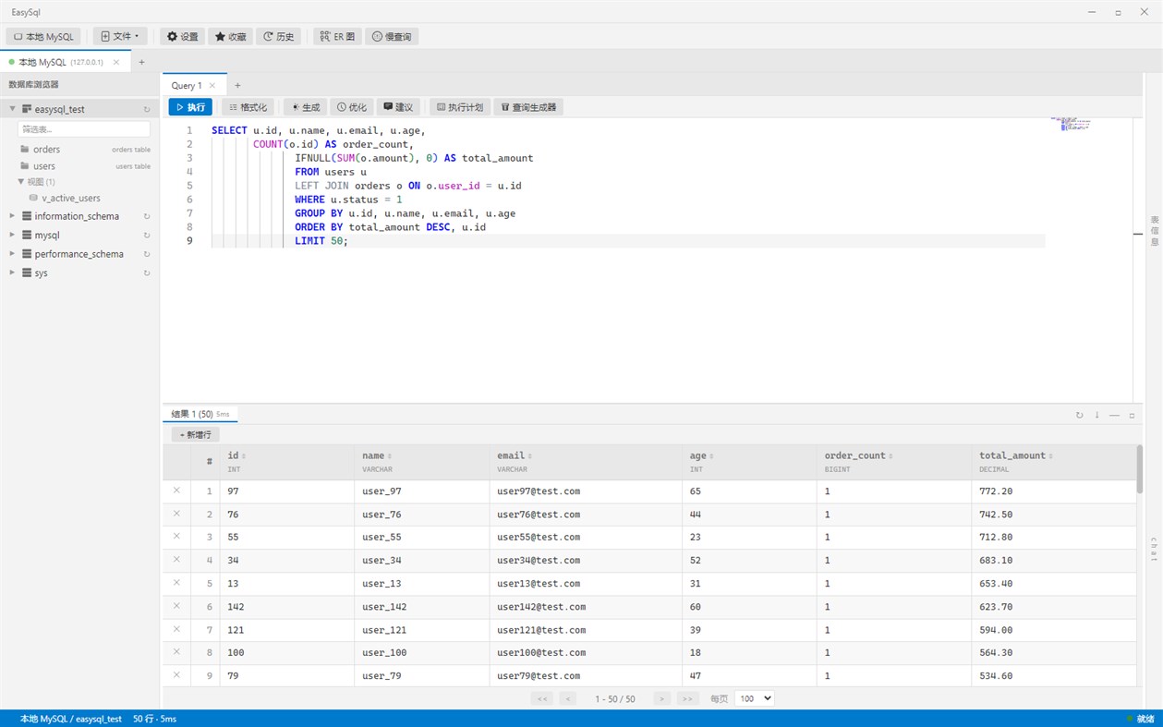Refresh the query results panel
The width and height of the screenshot is (1163, 727).
[x=1079, y=415]
